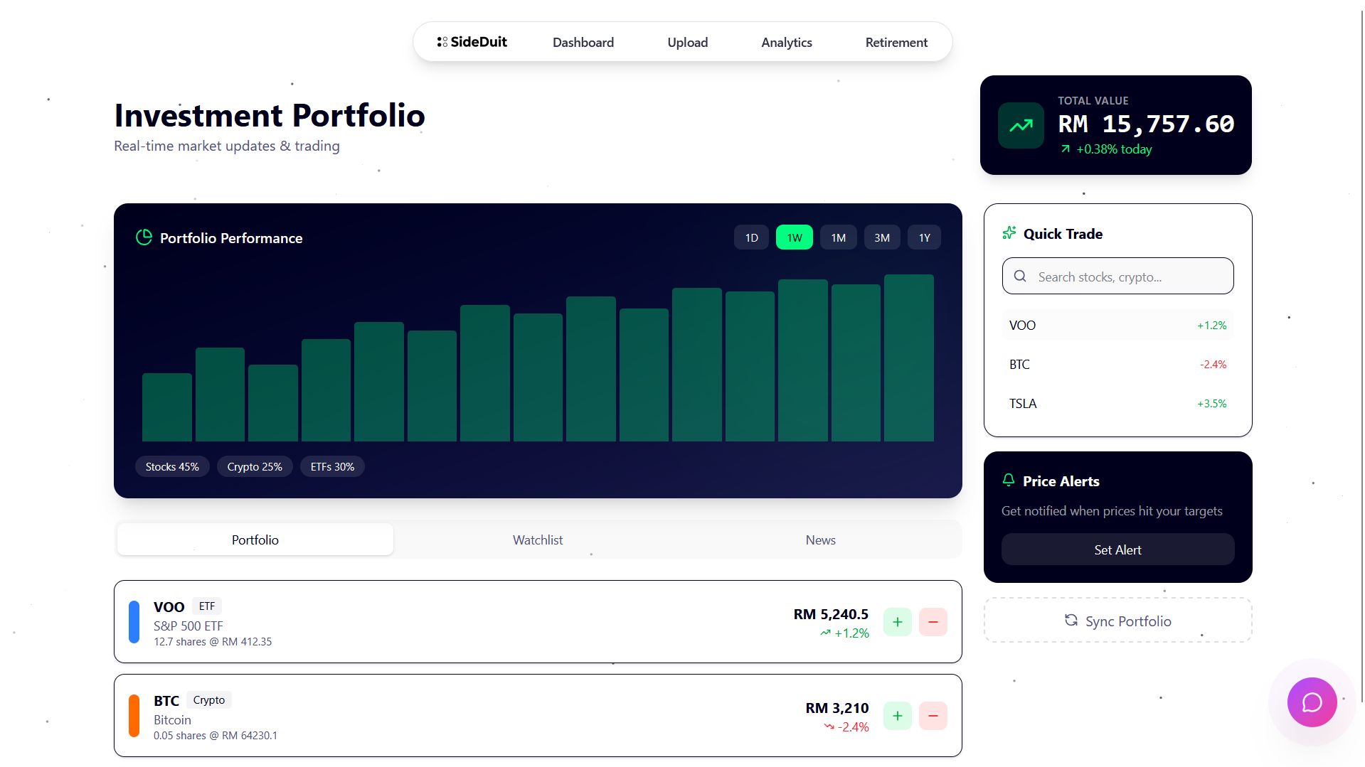The width and height of the screenshot is (1365, 767).
Task: Open the purple chat bubble button
Action: [x=1312, y=702]
